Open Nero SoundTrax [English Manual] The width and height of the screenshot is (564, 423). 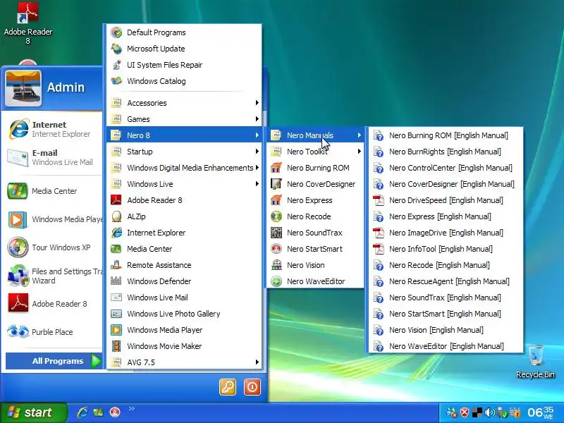446,298
